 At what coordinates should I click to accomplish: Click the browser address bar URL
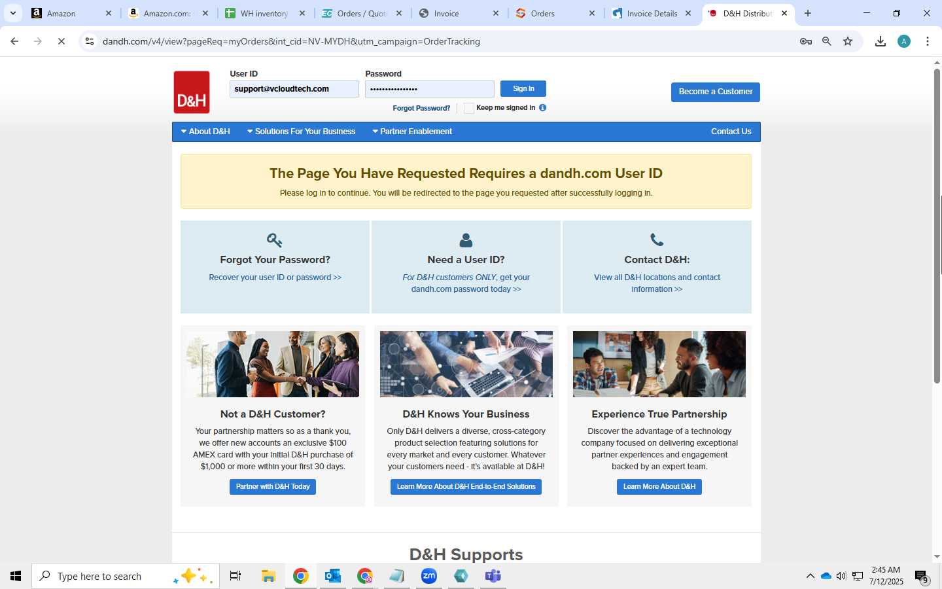[x=291, y=41]
